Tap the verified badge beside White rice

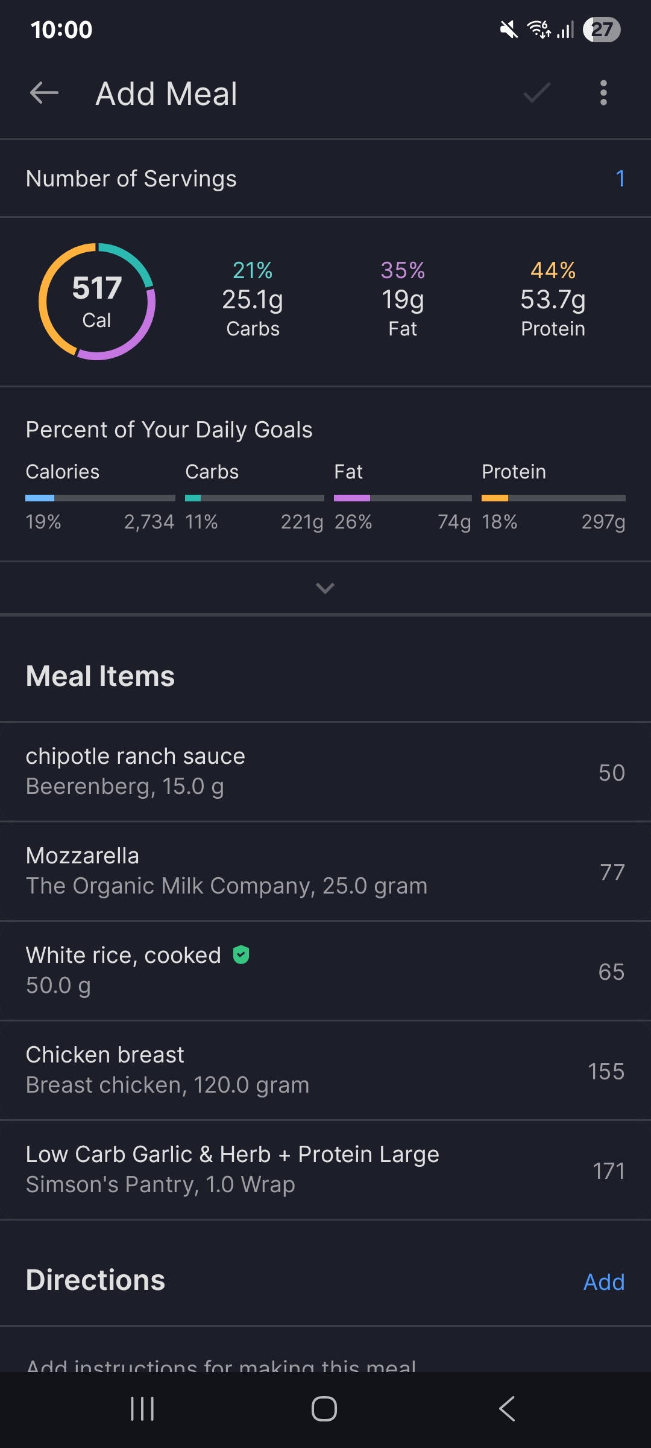pyautogui.click(x=241, y=955)
